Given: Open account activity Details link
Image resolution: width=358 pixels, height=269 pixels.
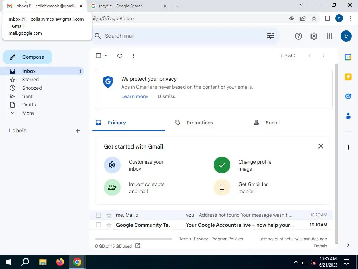Looking at the screenshot, I should click(x=320, y=246).
